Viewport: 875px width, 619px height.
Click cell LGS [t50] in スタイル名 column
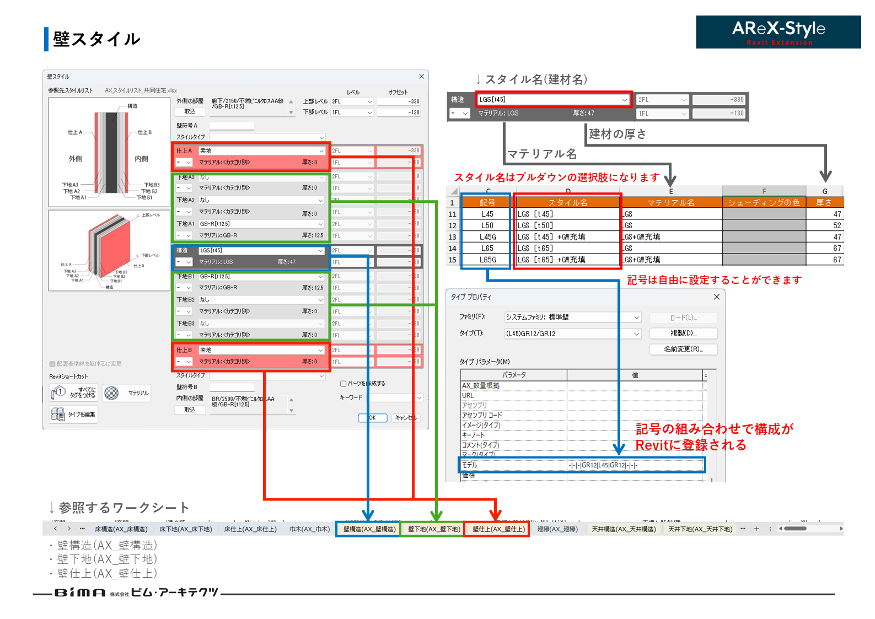click(x=568, y=225)
